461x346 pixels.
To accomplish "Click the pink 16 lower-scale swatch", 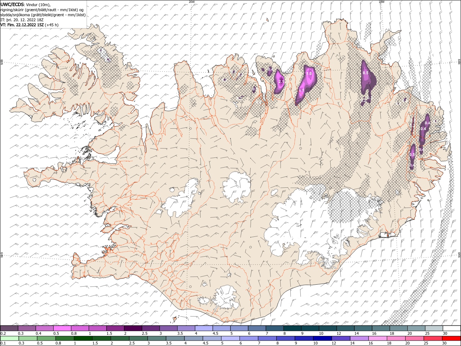I will coord(378,338).
